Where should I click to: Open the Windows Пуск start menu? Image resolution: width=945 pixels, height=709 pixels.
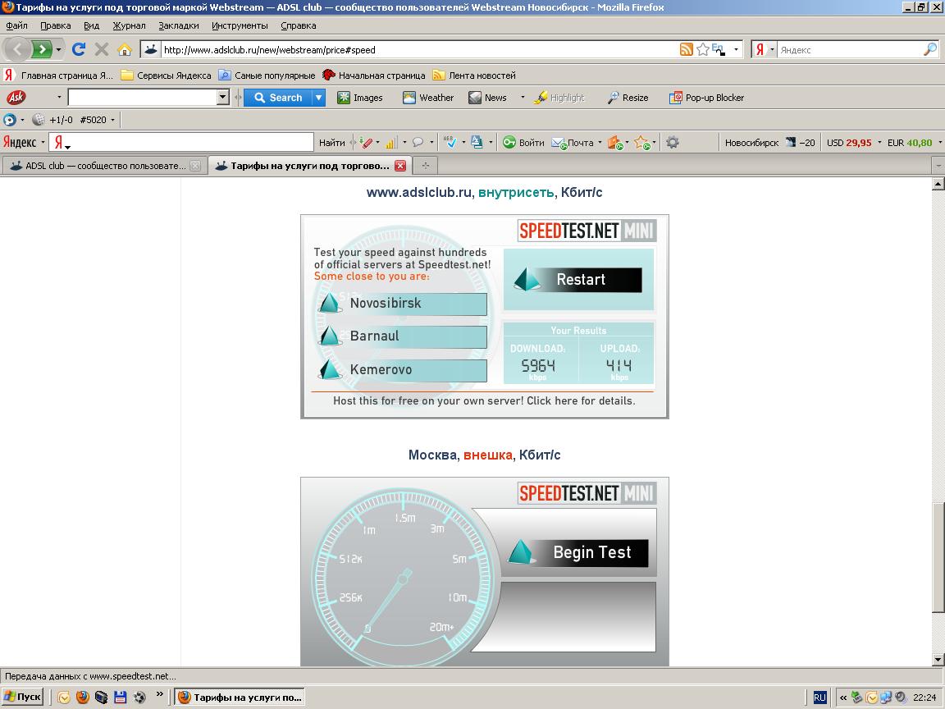[22, 697]
